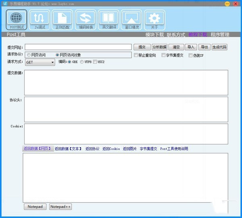Launch the 英文翻译 translation tool
This screenshot has height=218, width=242.
click(108, 20)
